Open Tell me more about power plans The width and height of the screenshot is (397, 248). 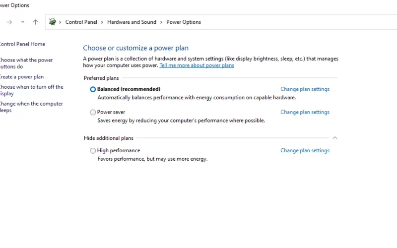[197, 65]
